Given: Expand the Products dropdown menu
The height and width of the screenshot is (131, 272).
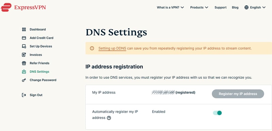Looking at the screenshot, I should point(199,7).
